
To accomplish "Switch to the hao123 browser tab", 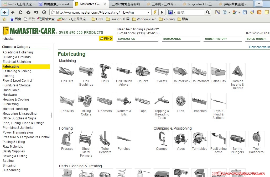I will click(x=18, y=4).
